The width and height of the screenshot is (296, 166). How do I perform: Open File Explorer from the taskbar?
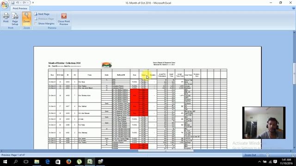click(37, 162)
